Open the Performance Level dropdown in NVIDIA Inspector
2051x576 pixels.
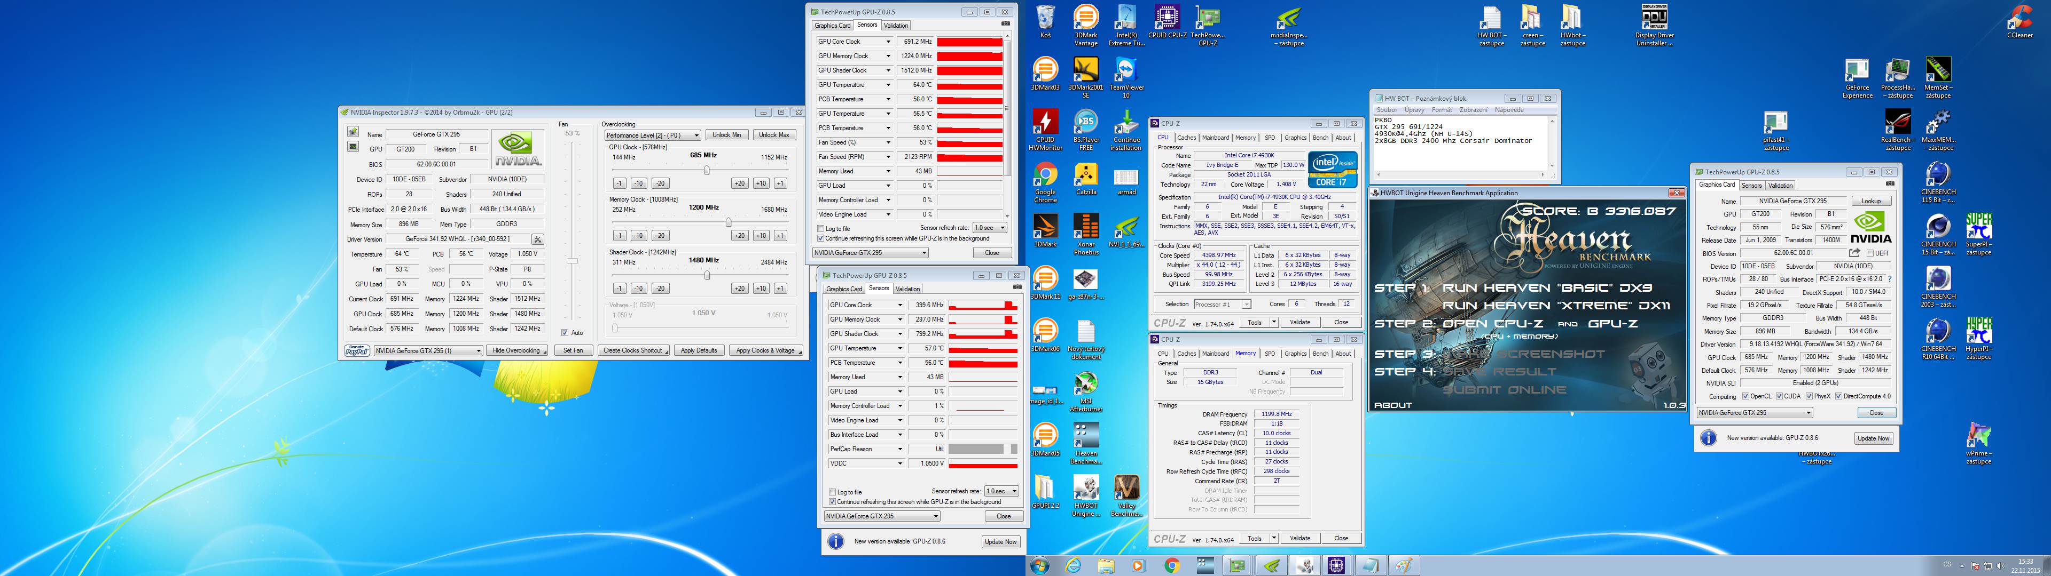pos(653,135)
